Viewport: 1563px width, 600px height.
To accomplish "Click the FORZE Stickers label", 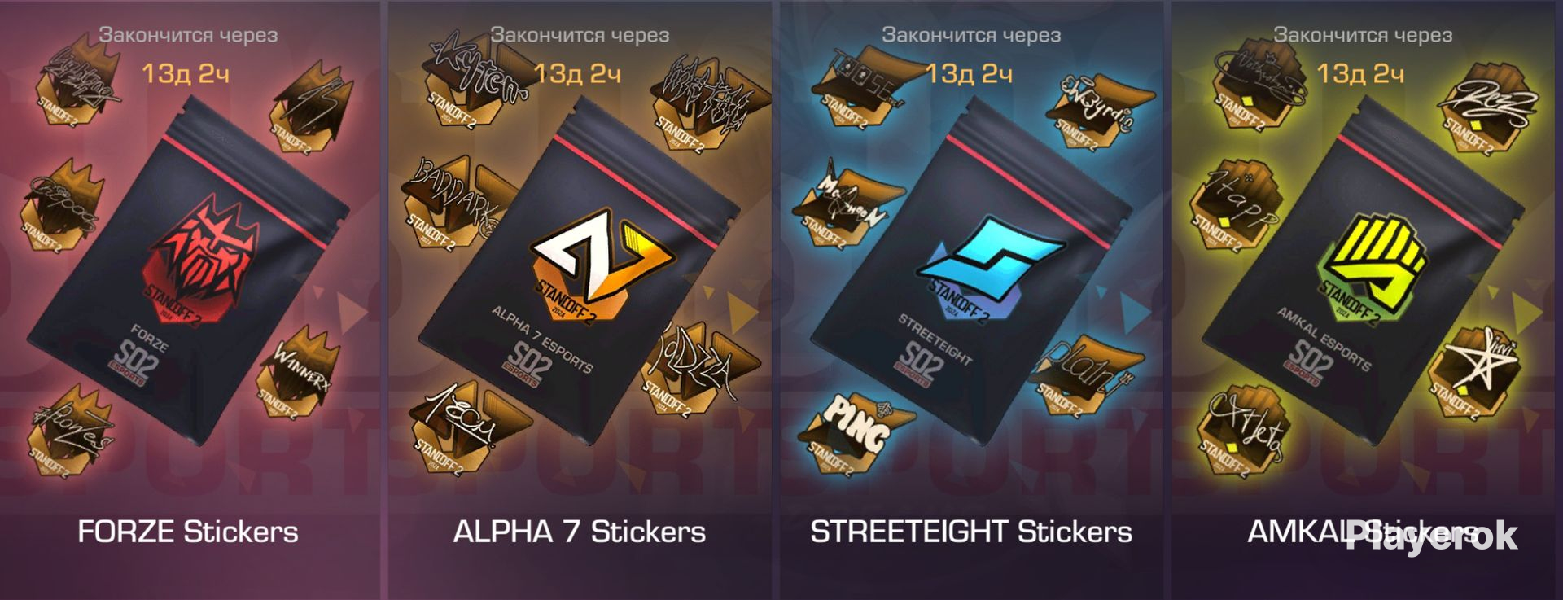I will [x=187, y=532].
